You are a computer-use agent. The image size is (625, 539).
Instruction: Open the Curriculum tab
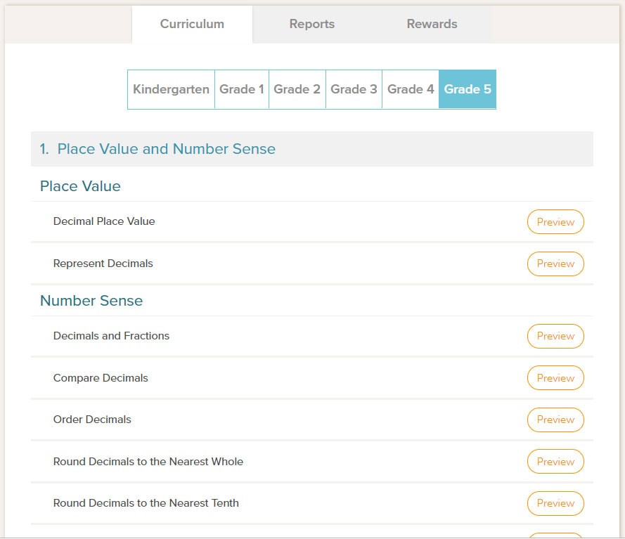point(192,23)
